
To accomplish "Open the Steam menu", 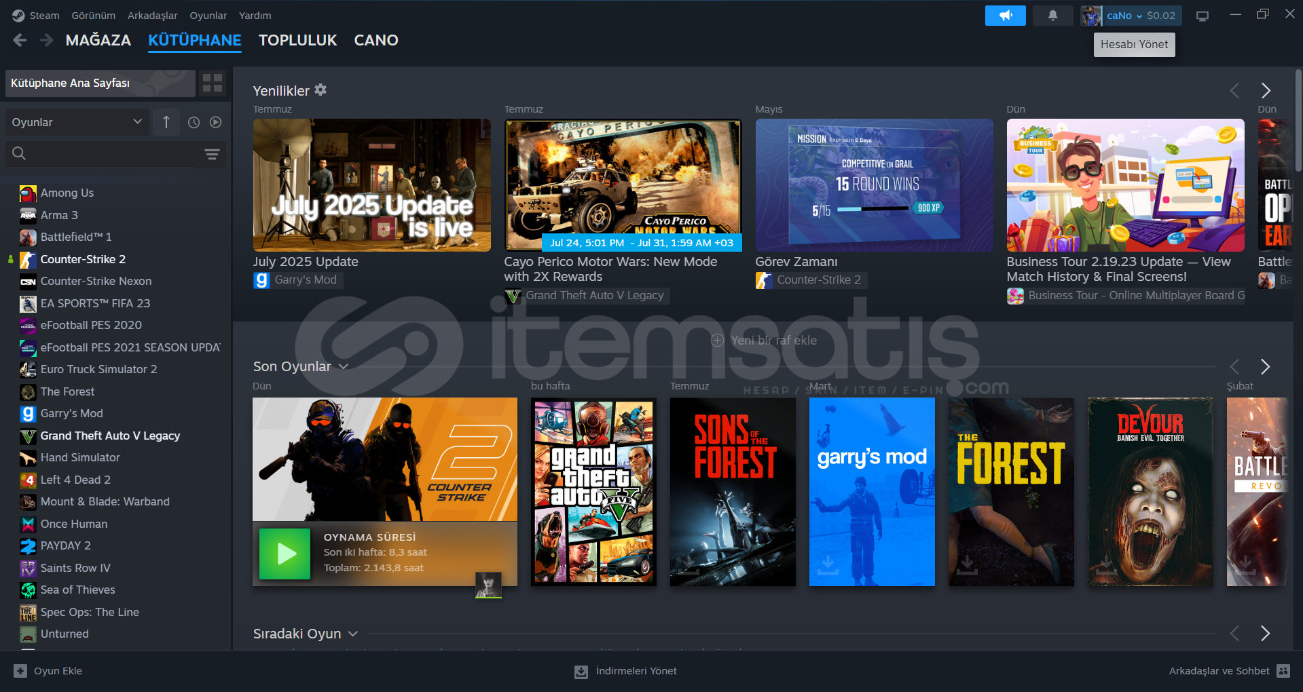I will point(44,16).
